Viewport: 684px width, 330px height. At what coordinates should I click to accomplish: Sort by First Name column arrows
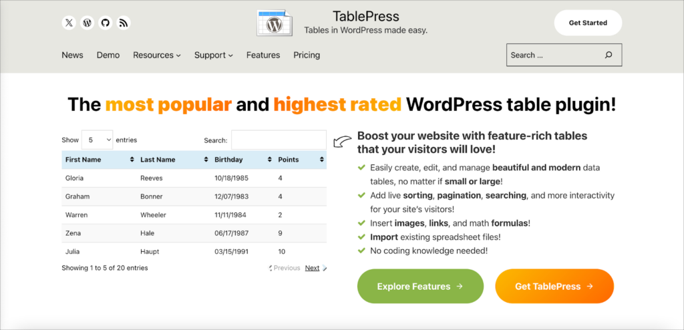click(x=132, y=160)
